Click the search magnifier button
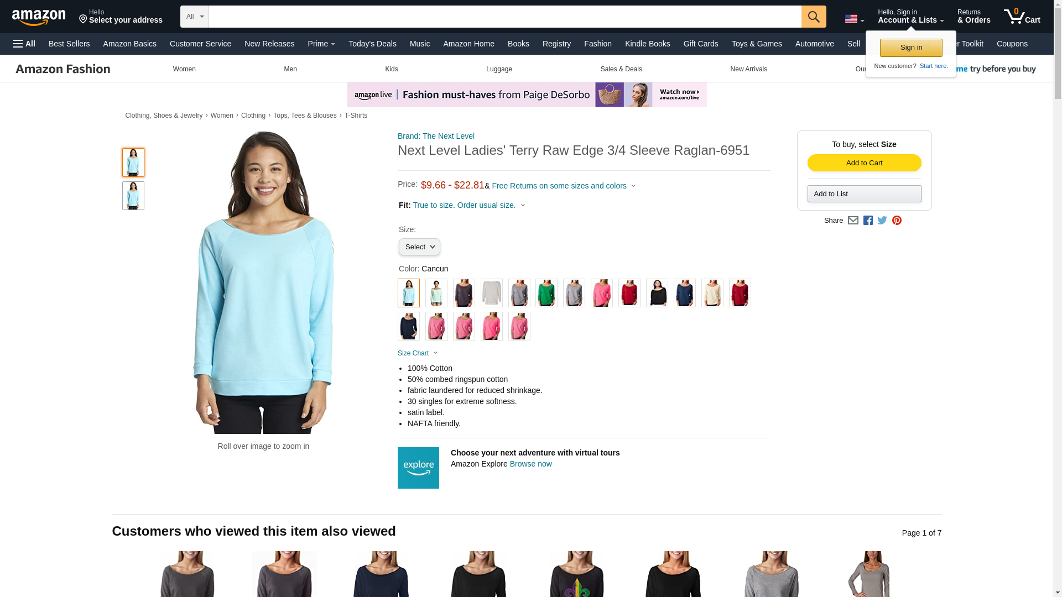 (813, 17)
